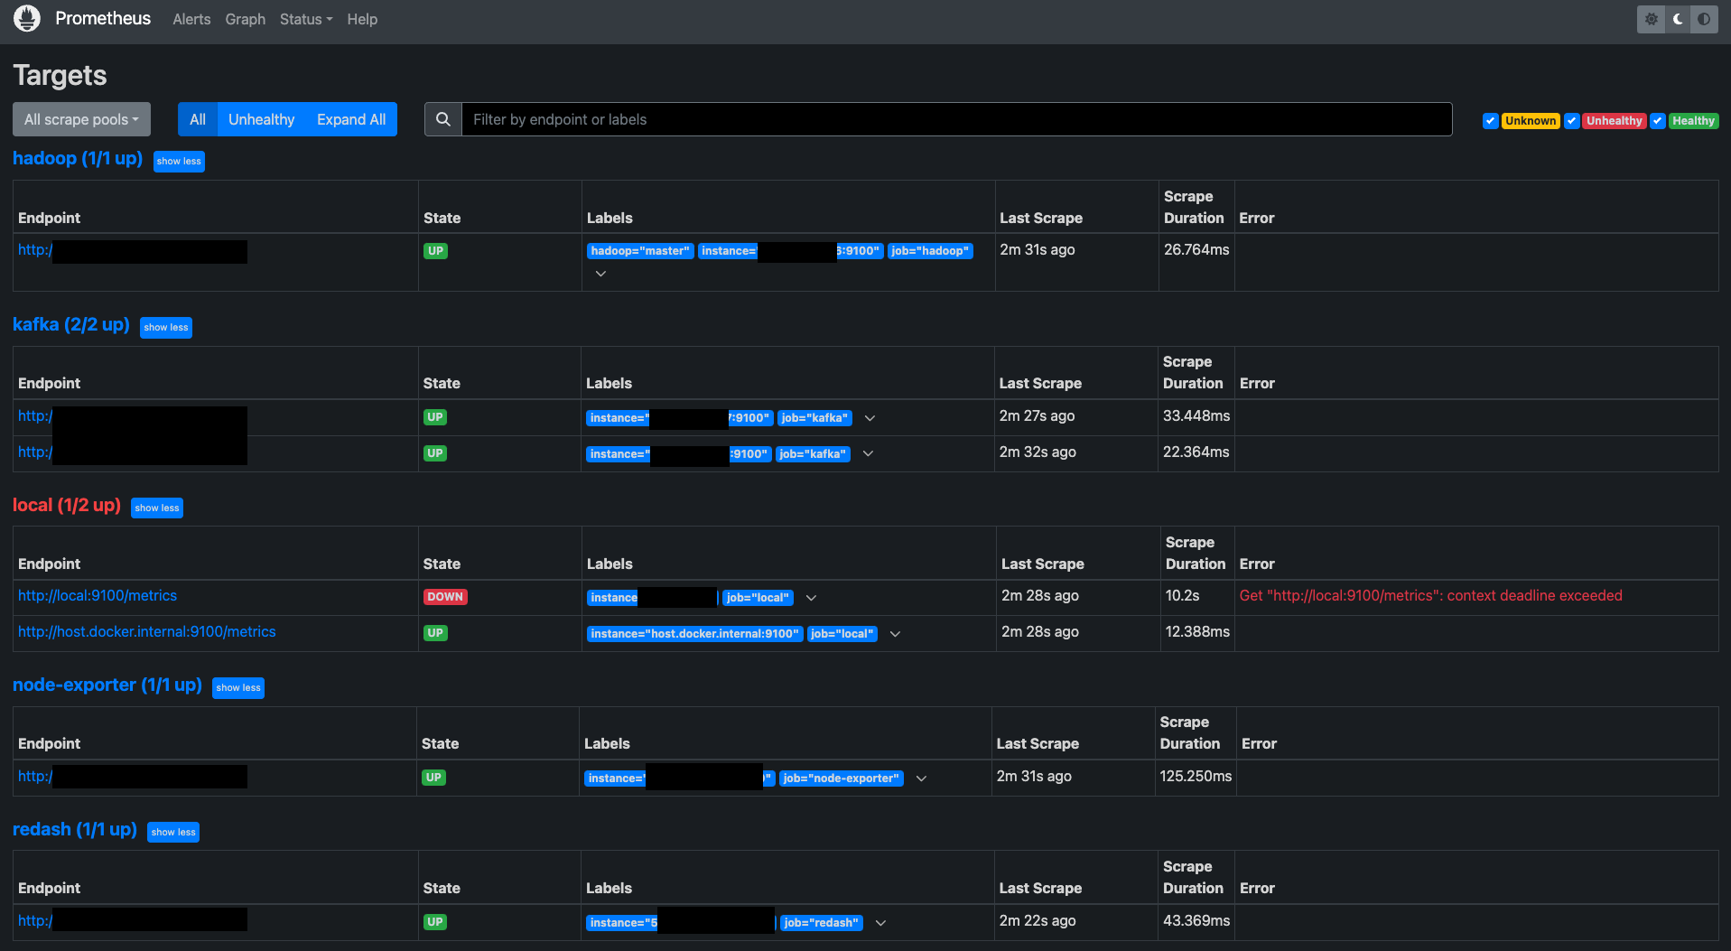Open the node-exporter (1/1 up) heading link
The height and width of the screenshot is (951, 1731).
click(107, 685)
